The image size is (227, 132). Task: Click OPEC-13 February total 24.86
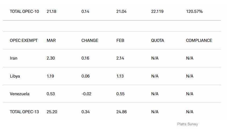point(122,112)
